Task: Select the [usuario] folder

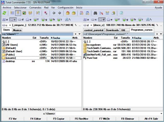Action: click(42, 58)
